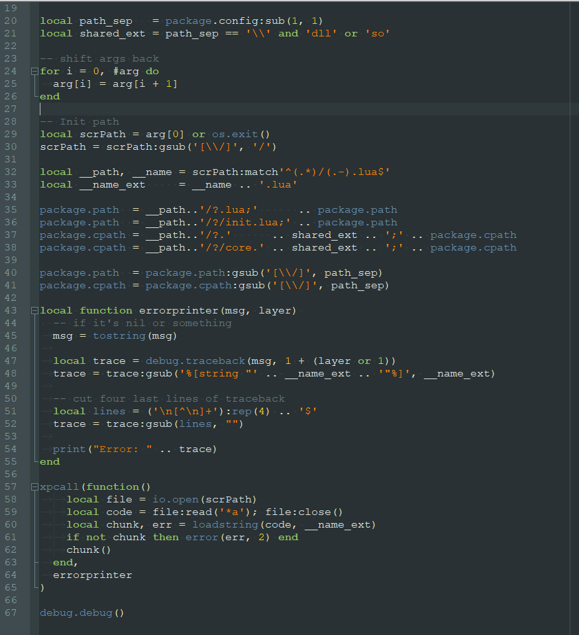The image size is (579, 635).
Task: Click 'errorprinter' argument on line 64
Action: 93,575
